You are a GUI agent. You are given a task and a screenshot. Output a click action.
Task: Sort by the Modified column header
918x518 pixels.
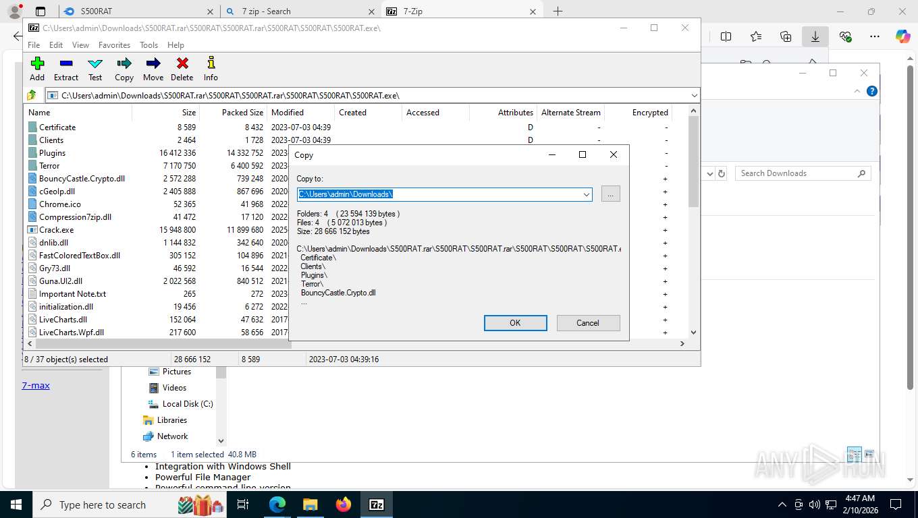coord(300,113)
